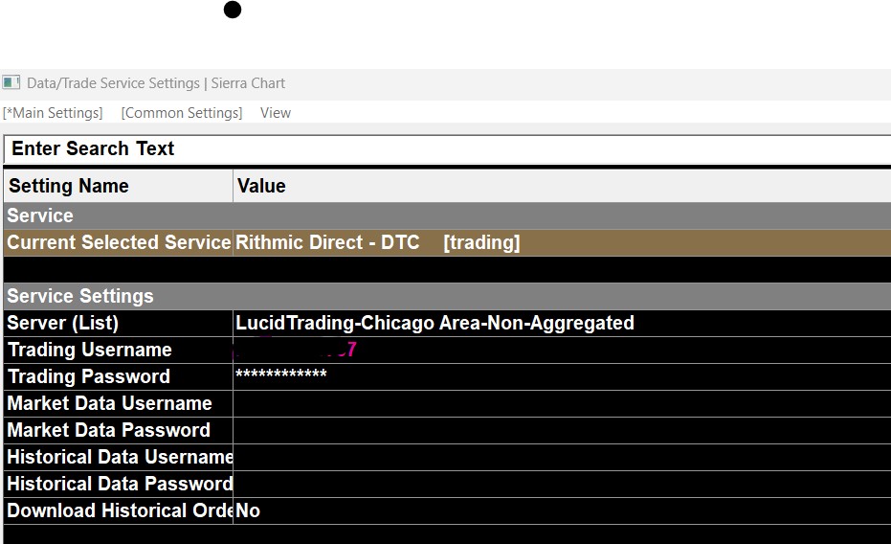Select the Historical Data Username setting name
This screenshot has width=891, height=544.
(119, 457)
